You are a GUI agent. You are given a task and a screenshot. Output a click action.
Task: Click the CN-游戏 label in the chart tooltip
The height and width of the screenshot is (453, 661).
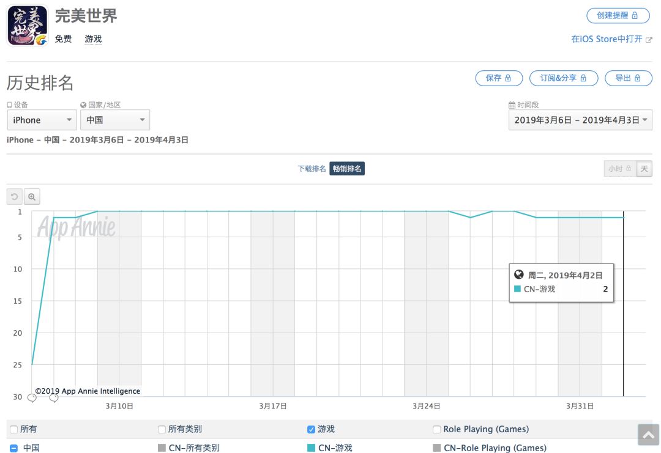tap(540, 289)
